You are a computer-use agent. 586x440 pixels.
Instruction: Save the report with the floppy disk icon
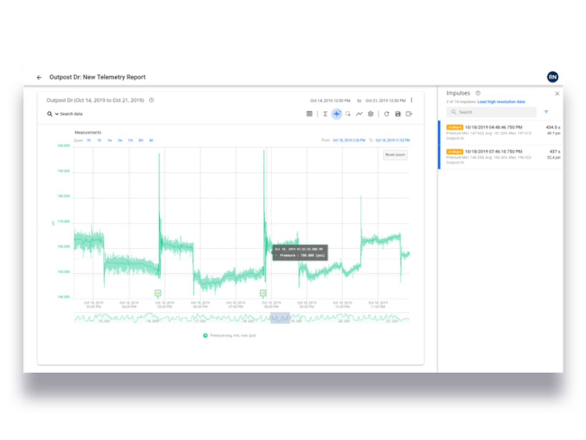pos(398,114)
